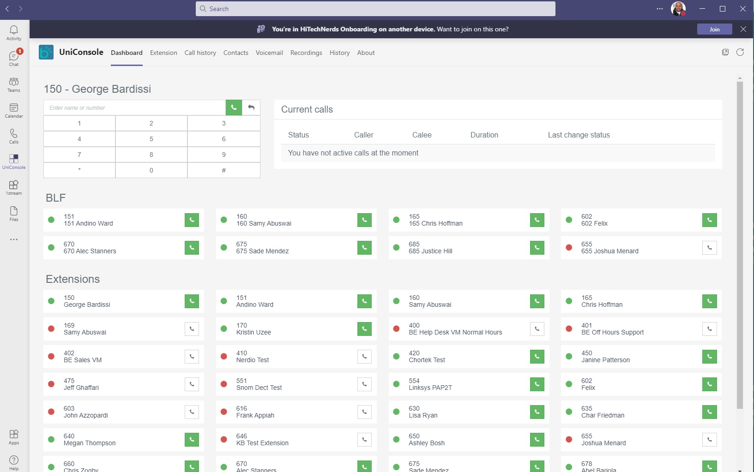Call BLF 602 Felix
The width and height of the screenshot is (754, 472).
pos(710,220)
